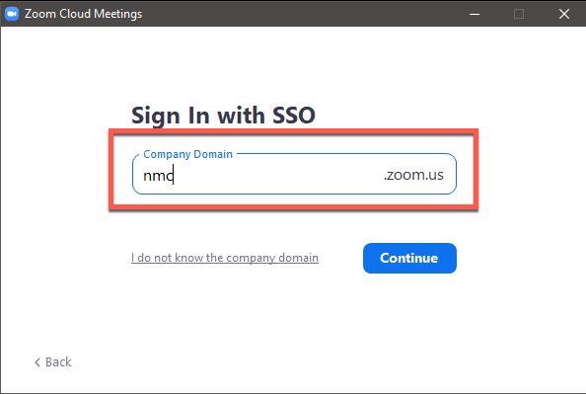Screen dimensions: 586x394
Task: Place cursor on the typed "nmc" text
Action: click(158, 176)
